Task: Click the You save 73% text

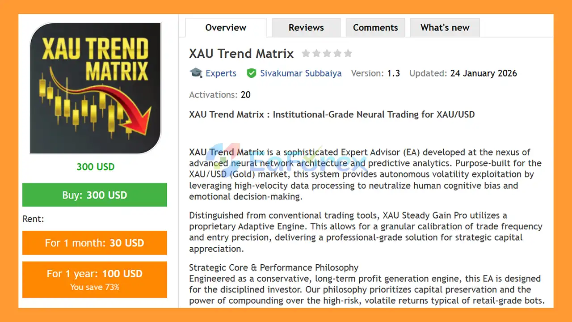Action: click(x=94, y=287)
